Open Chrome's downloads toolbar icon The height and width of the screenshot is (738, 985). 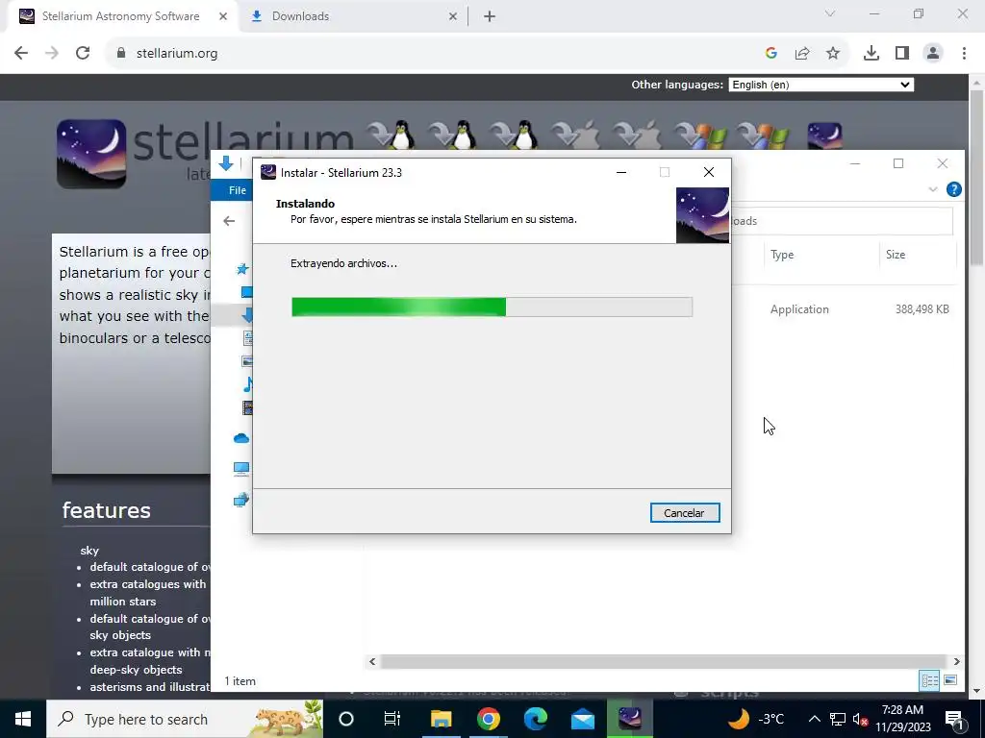tap(871, 54)
